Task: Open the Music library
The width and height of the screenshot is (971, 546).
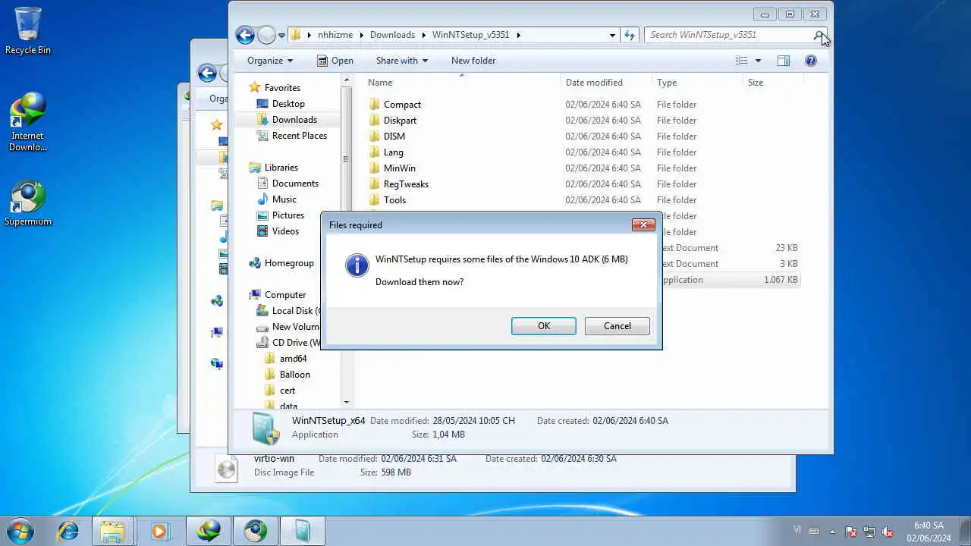Action: (x=284, y=199)
